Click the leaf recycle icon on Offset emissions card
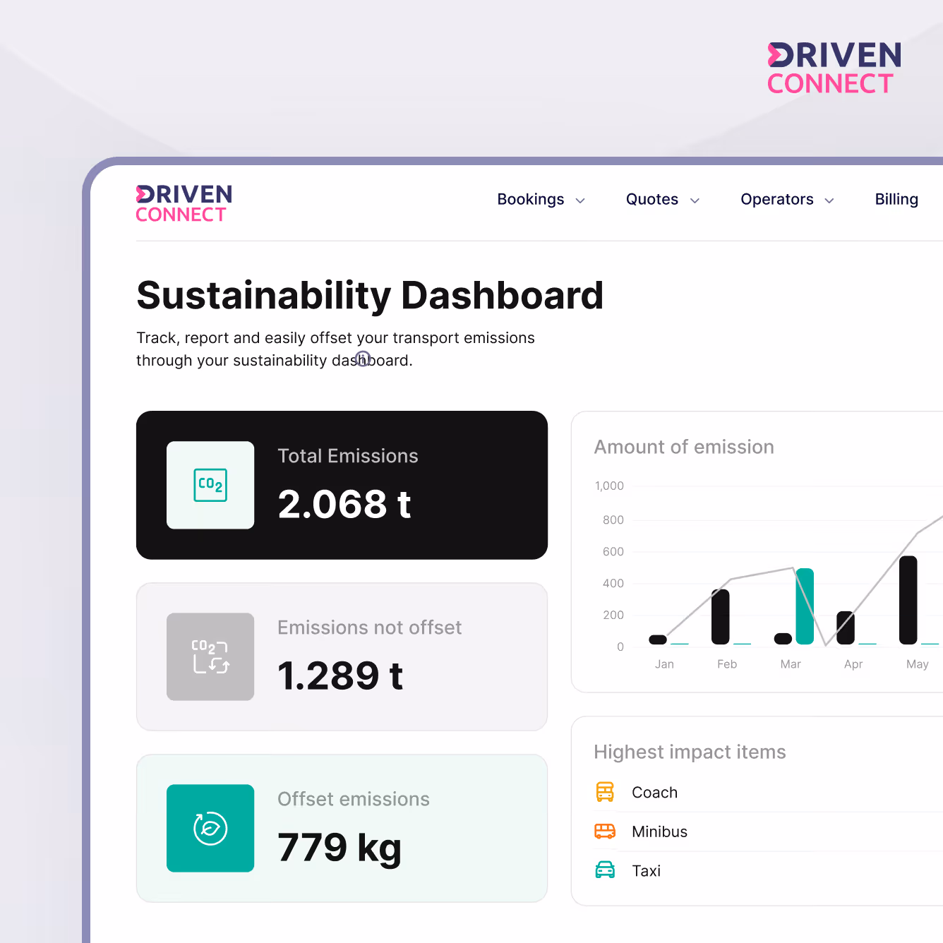 click(210, 828)
